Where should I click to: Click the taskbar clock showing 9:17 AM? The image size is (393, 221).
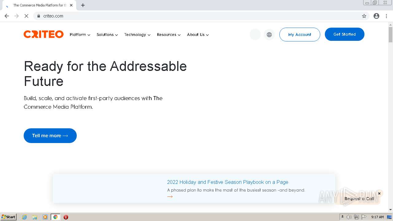pos(377,217)
